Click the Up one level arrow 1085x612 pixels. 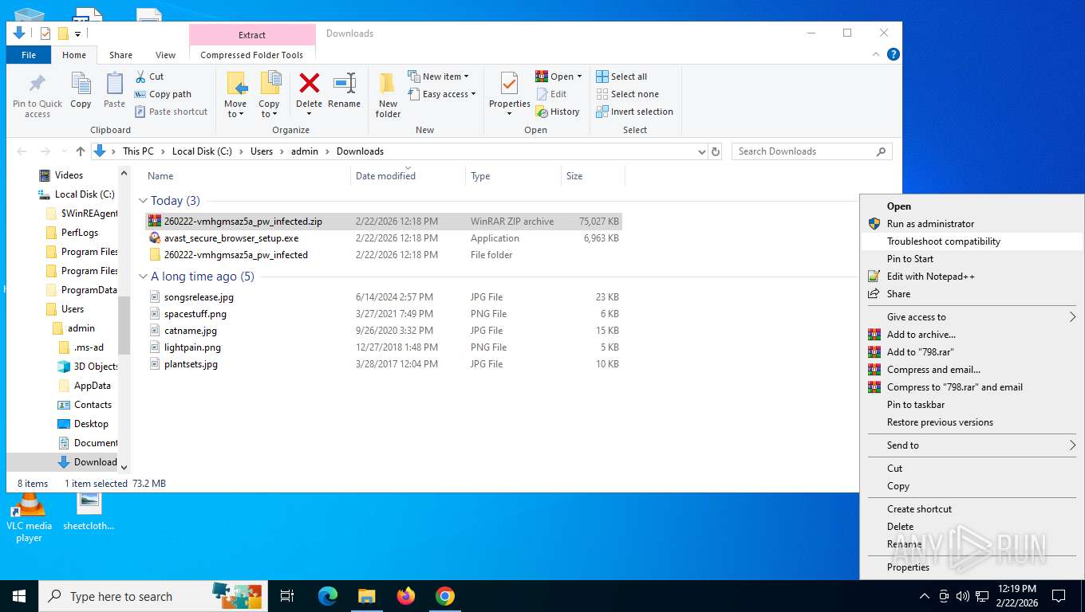coord(81,151)
